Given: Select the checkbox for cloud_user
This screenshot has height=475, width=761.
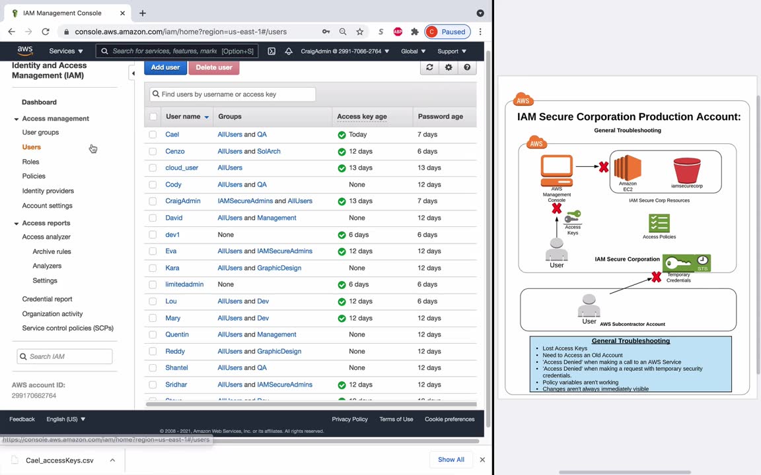Looking at the screenshot, I should (x=153, y=168).
